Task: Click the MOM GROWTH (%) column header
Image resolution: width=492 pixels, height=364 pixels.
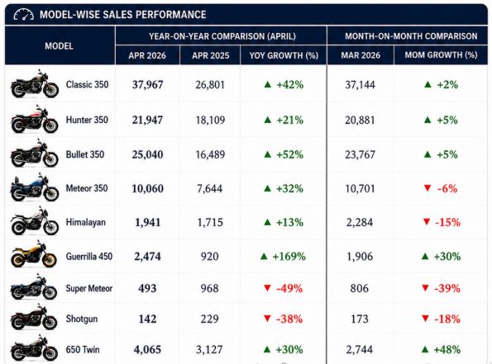Action: [x=441, y=55]
